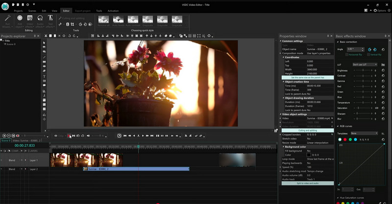
Task: Select the red curve channel
Action: (x=345, y=139)
